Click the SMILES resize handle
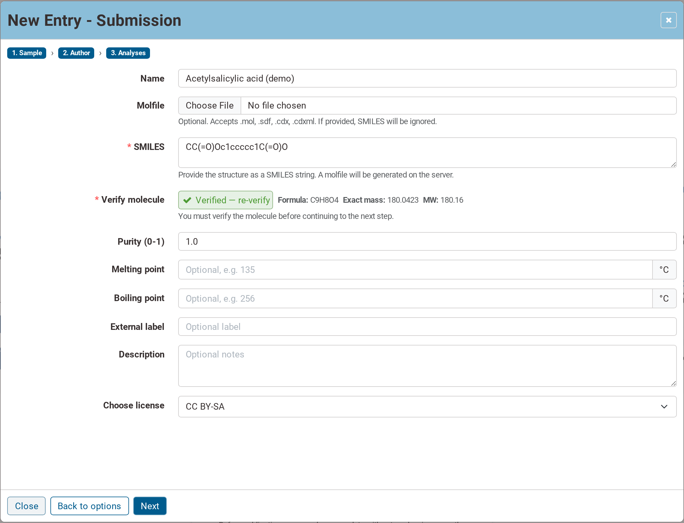684x523 pixels. click(x=673, y=165)
